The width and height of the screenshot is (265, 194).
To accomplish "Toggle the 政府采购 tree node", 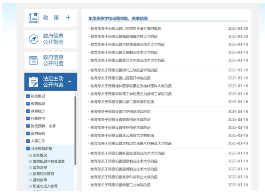I will (x=28, y=134).
